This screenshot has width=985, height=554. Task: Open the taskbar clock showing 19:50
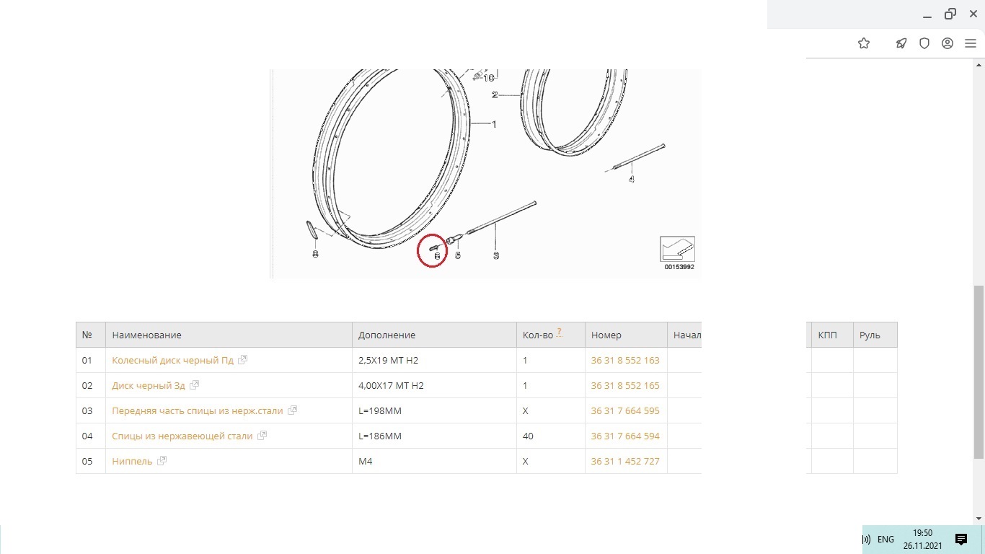click(x=922, y=539)
